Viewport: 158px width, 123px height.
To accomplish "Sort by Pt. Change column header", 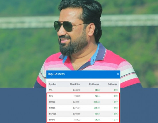I will click(x=94, y=84).
